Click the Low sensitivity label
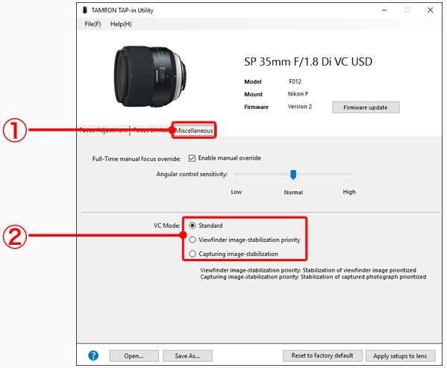 pyautogui.click(x=237, y=192)
